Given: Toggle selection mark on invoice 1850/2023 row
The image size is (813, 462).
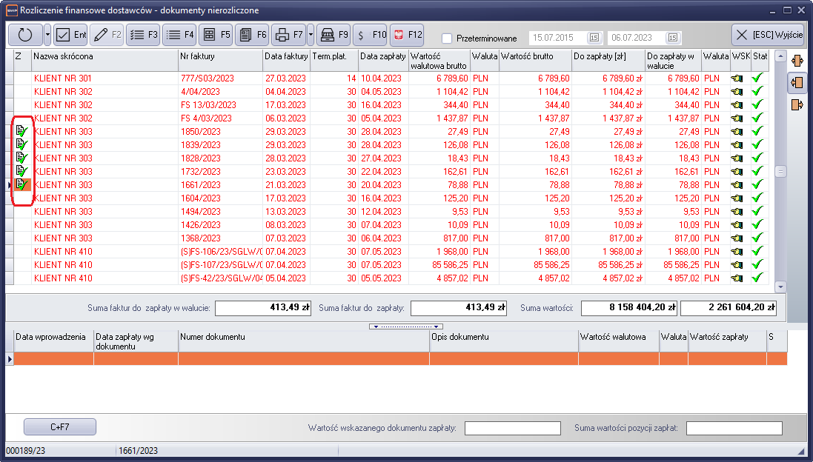Looking at the screenshot, I should [21, 131].
